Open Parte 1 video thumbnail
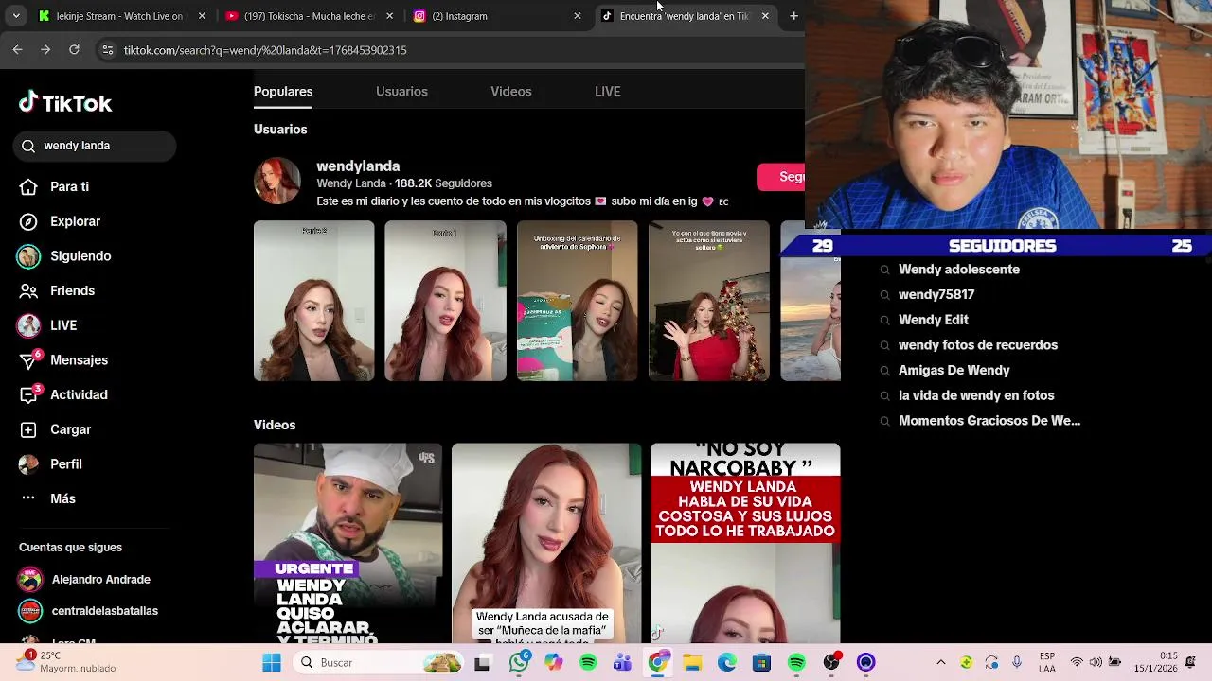 point(445,301)
